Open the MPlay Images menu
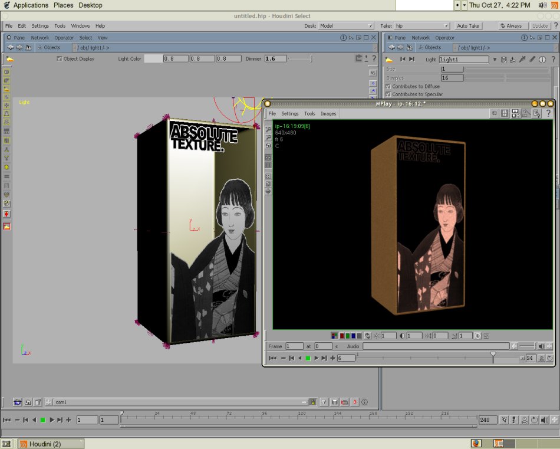This screenshot has width=560, height=449. click(328, 113)
